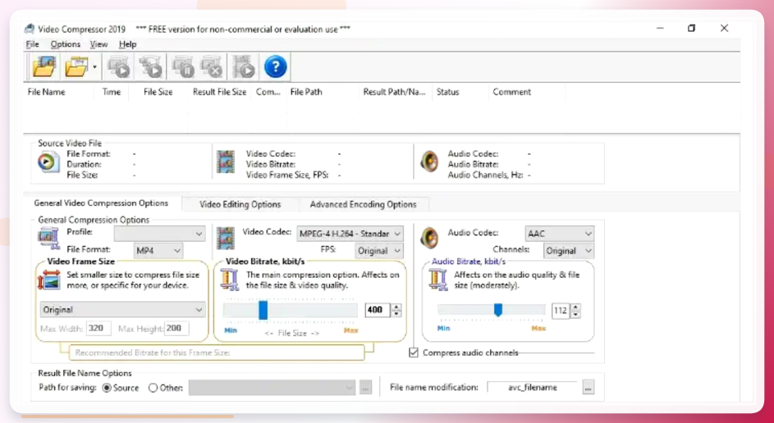The height and width of the screenshot is (423, 774).
Task: Click the source file format media icon
Action: coord(48,162)
